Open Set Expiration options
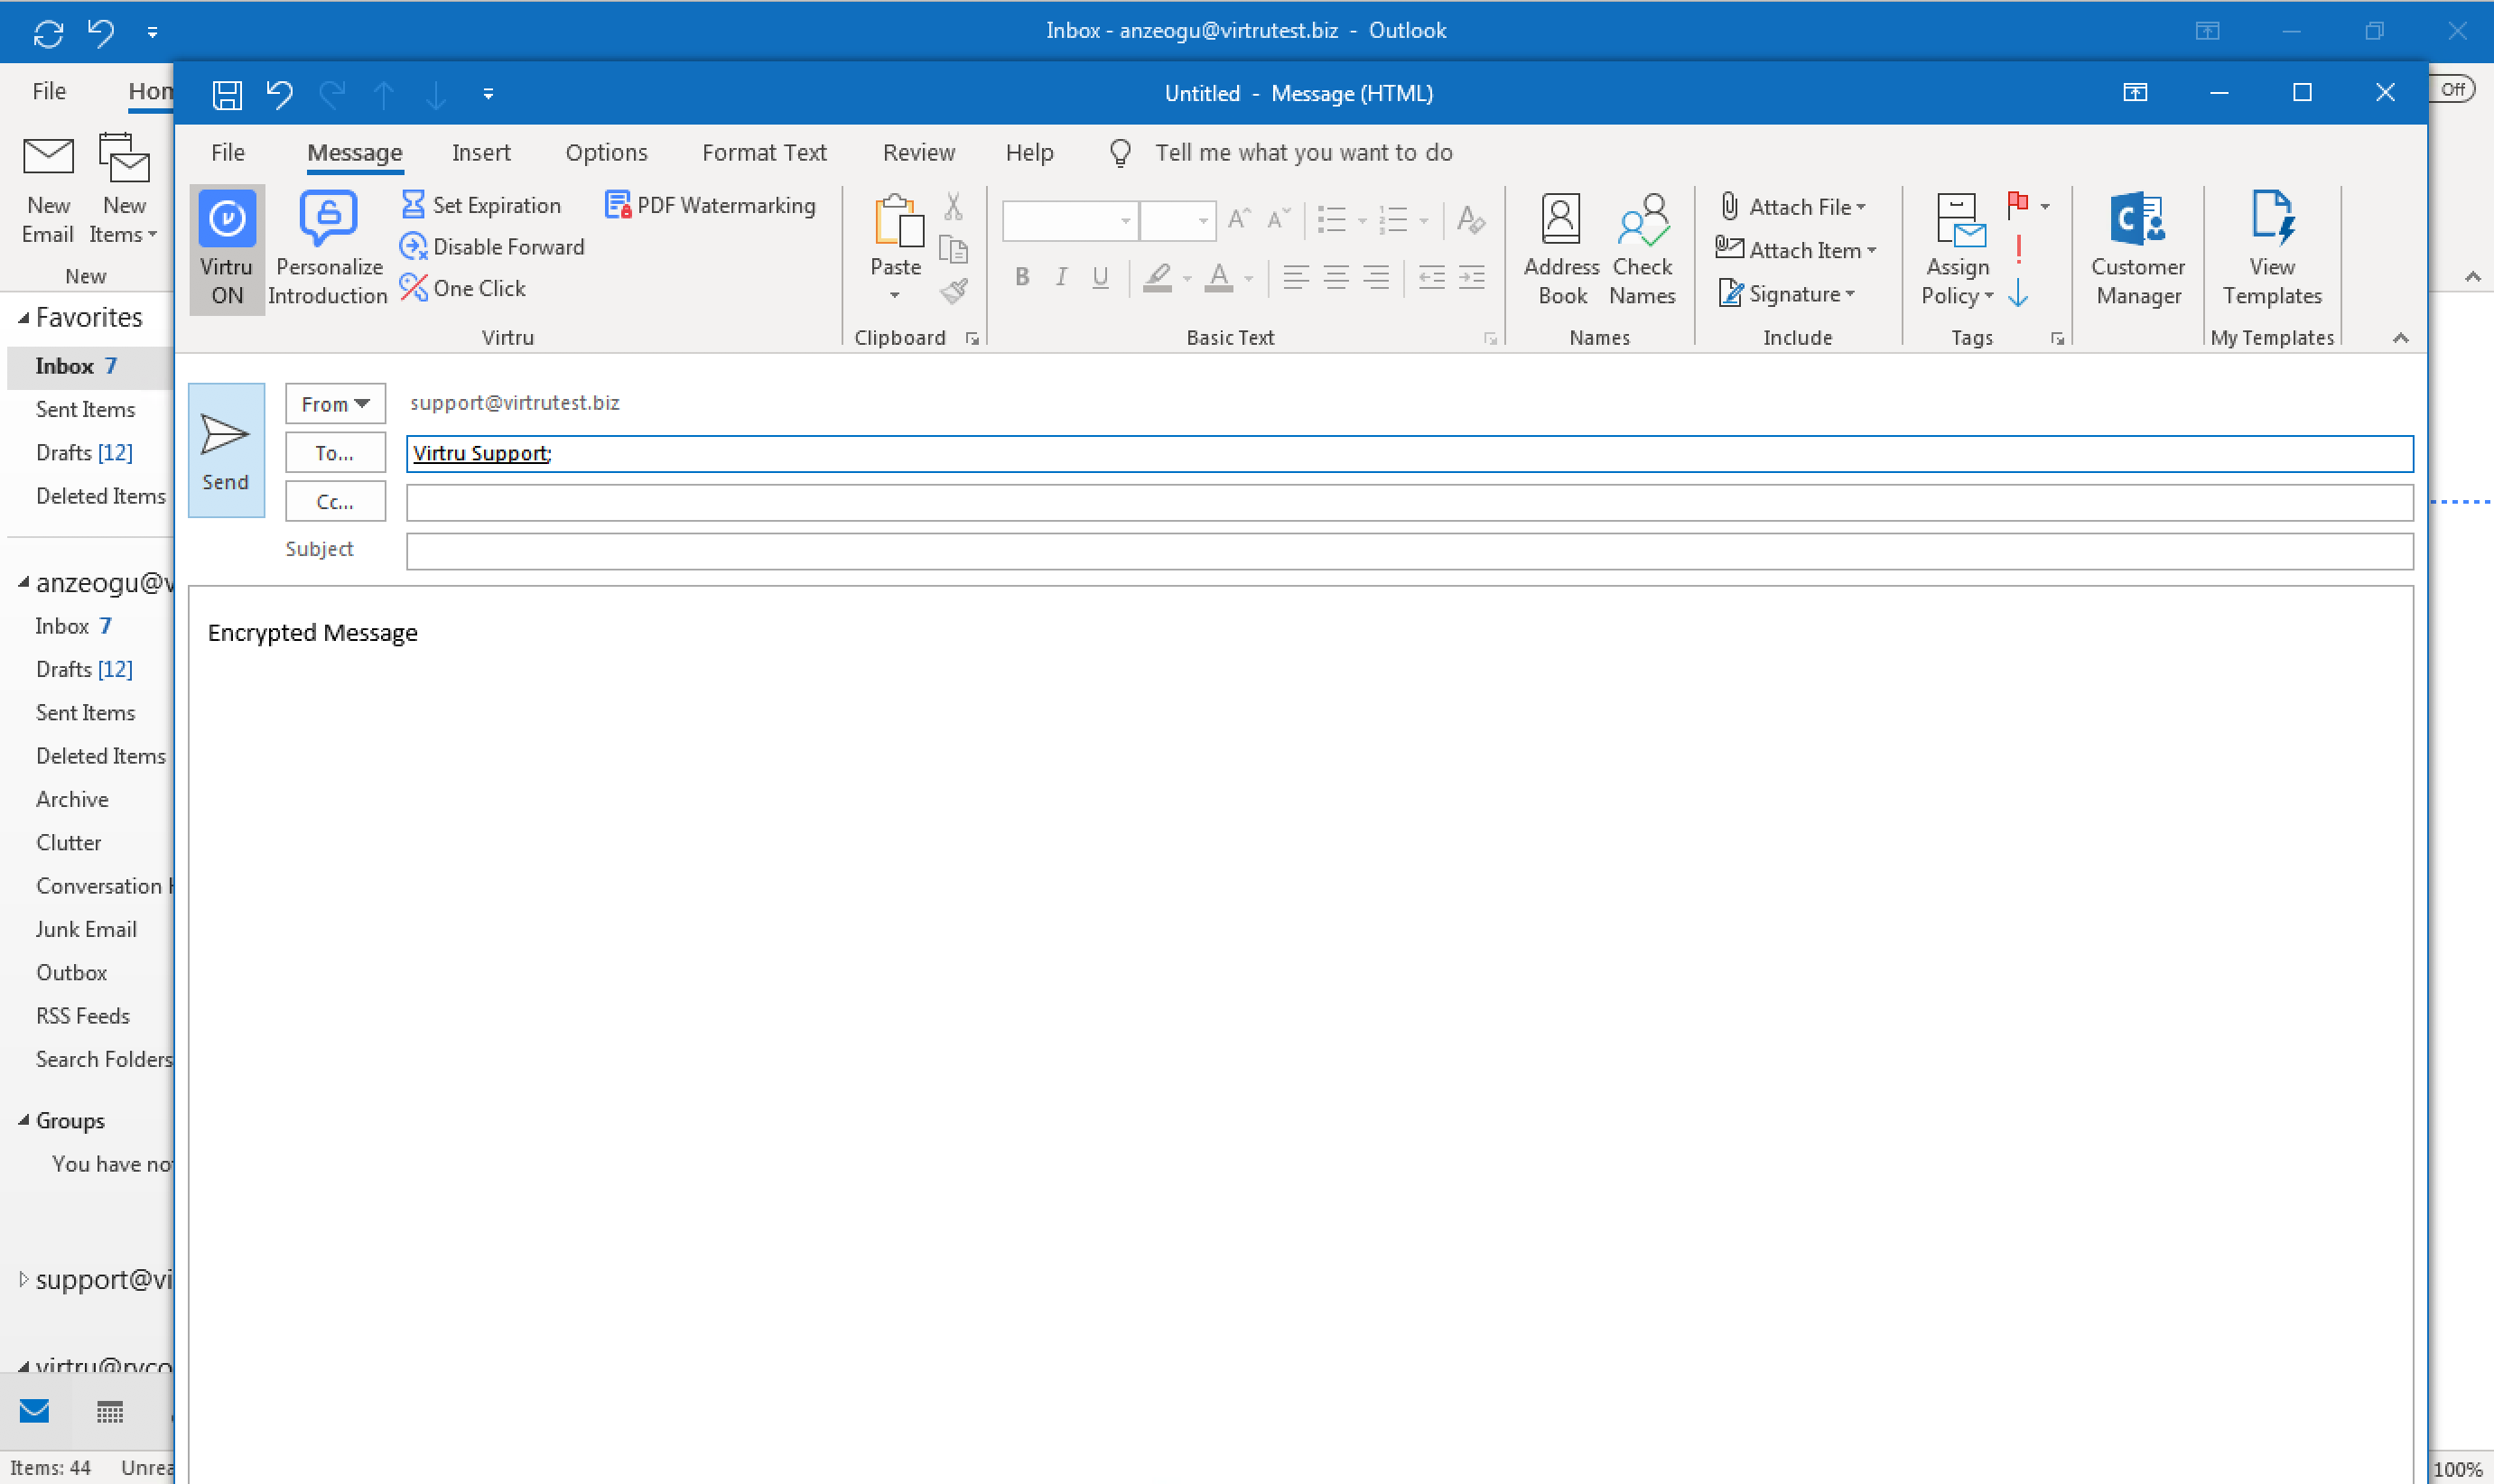This screenshot has height=1484, width=2494. (x=486, y=205)
